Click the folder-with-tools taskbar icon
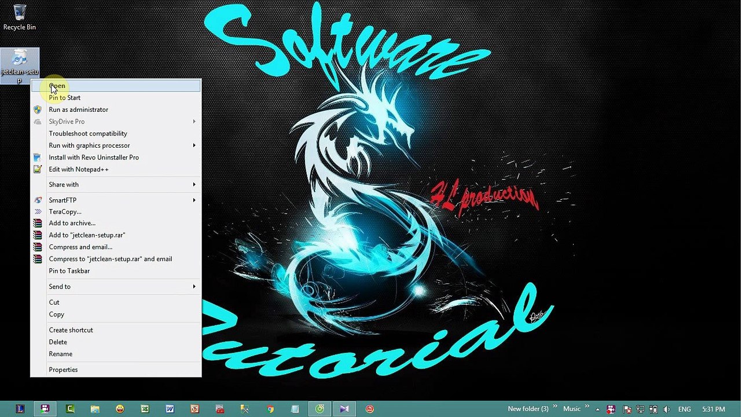Screen dimensions: 742x417 point(245,409)
